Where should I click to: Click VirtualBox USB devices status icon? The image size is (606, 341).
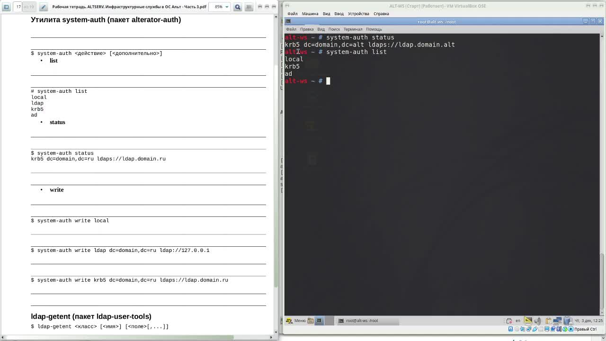(x=535, y=329)
